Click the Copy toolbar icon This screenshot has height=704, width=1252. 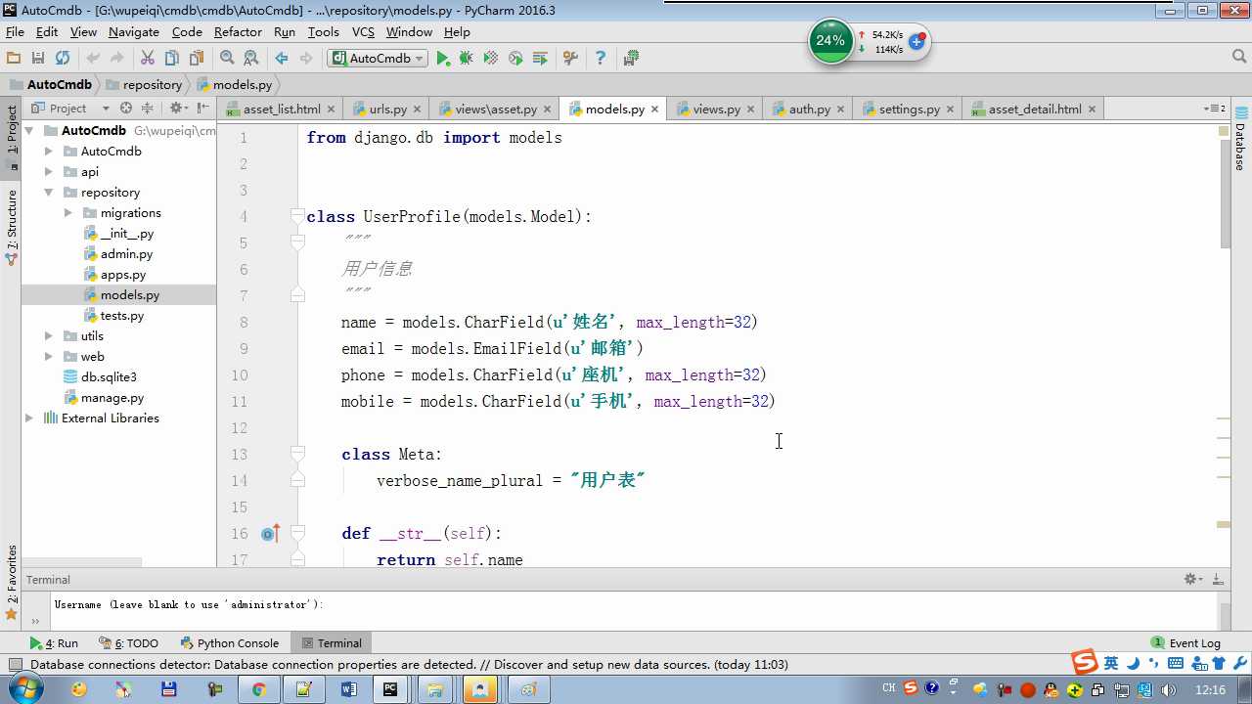[x=172, y=59]
